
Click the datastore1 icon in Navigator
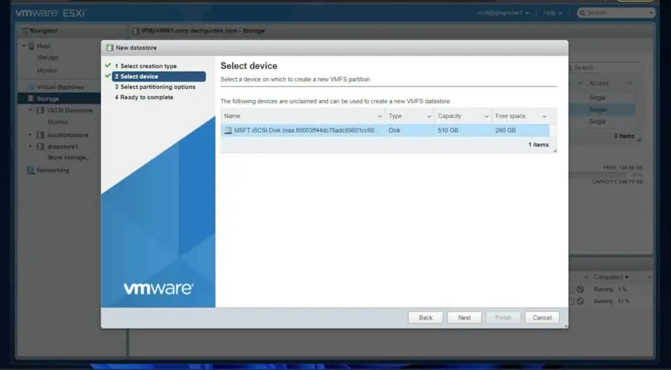(x=40, y=146)
